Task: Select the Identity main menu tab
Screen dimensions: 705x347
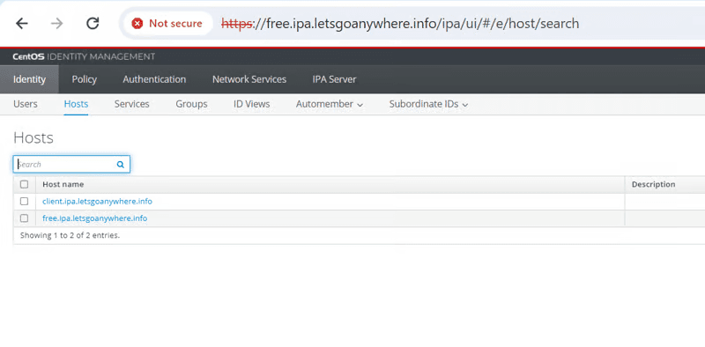Action: click(x=29, y=79)
